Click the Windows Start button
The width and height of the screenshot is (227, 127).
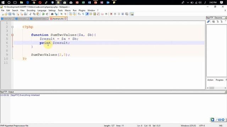point(3,2)
